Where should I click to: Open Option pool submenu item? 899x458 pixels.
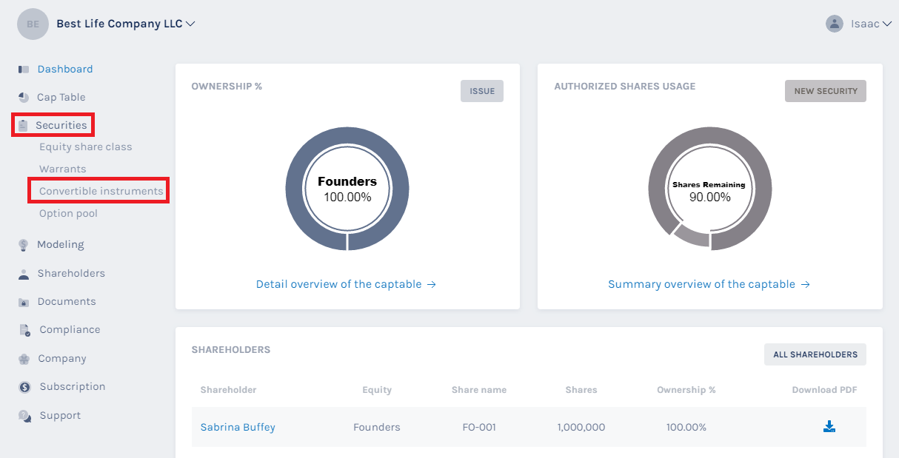coord(68,213)
